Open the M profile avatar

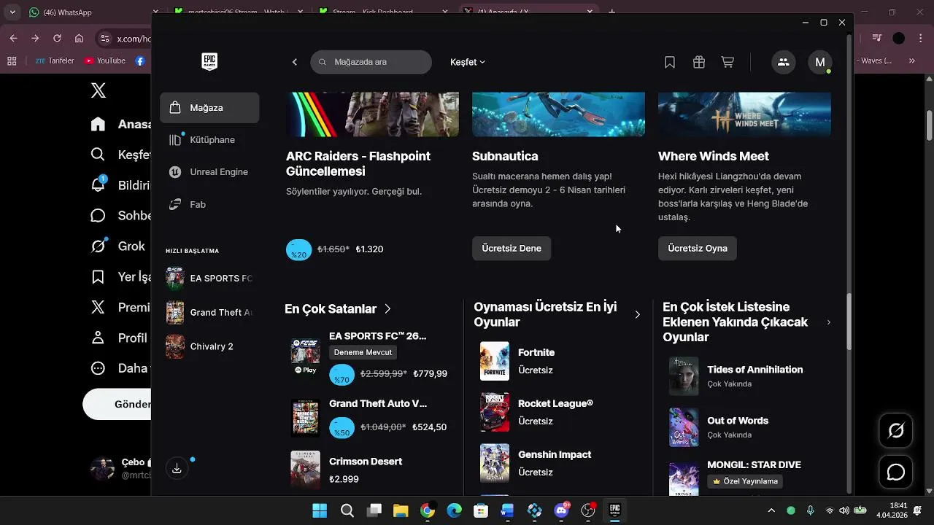tap(820, 62)
